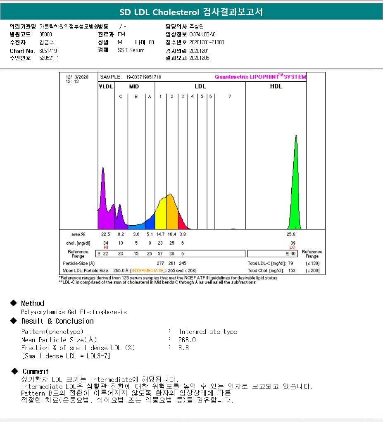Select the LDL column header in chart
This screenshot has height=422, width=383.
pos(200,86)
